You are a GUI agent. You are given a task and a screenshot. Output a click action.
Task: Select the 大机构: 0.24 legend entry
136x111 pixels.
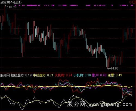63,75
